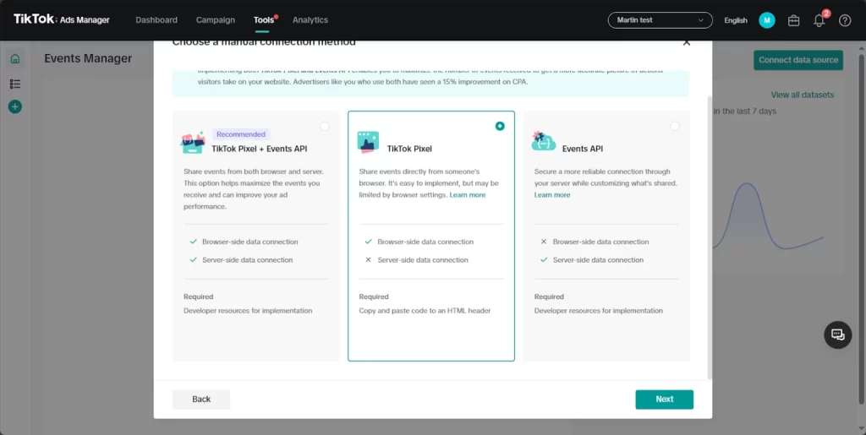The image size is (866, 435).
Task: Click the Recommended badge
Action: [241, 134]
